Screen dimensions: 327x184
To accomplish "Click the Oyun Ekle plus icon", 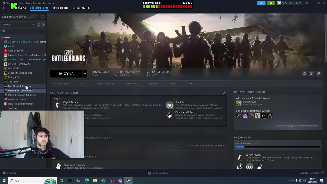I will pos(4,173).
